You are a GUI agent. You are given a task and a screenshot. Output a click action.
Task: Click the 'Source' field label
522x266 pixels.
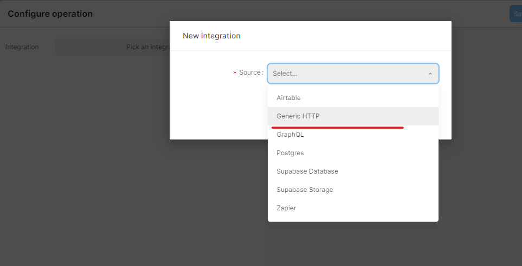250,72
